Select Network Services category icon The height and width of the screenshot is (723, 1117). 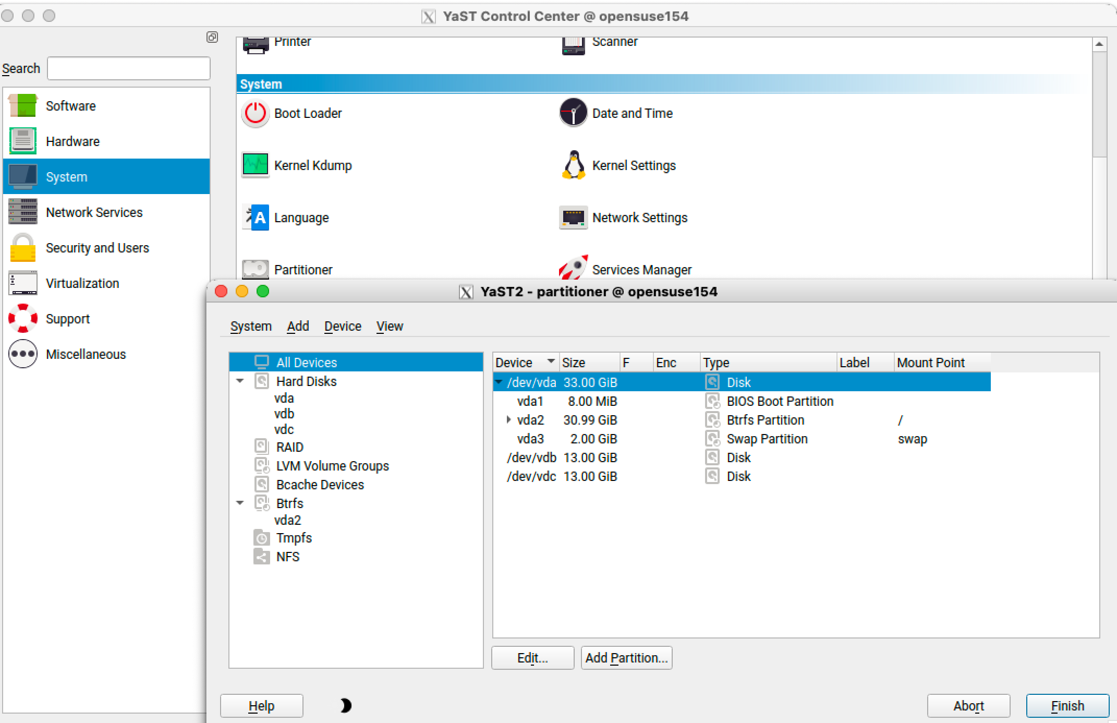(22, 212)
